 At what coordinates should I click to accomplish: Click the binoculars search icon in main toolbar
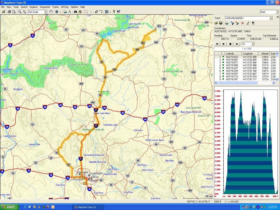[x=75, y=12]
